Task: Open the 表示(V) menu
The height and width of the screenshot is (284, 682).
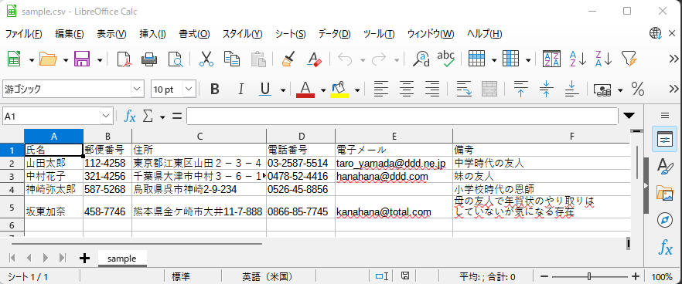Action: point(111,34)
